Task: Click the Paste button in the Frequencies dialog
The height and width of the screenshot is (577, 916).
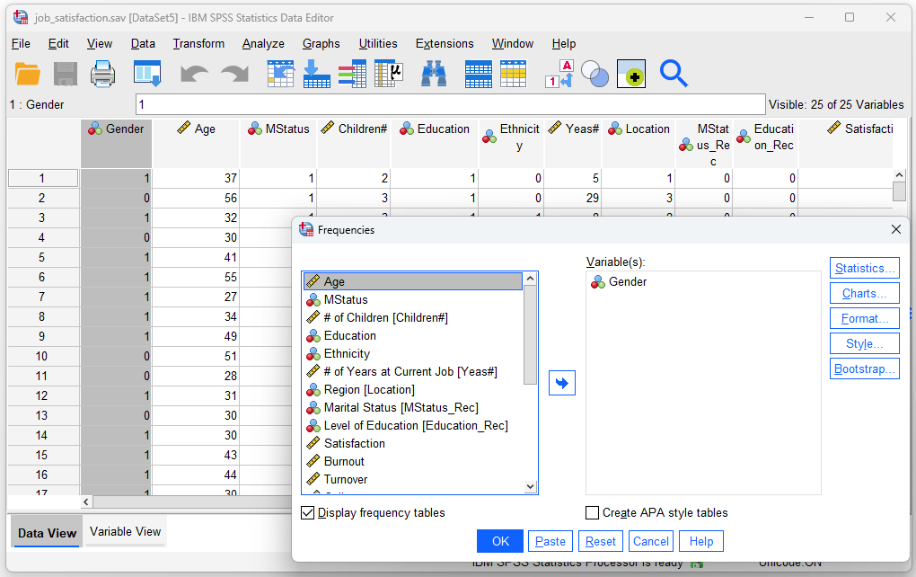Action: (x=550, y=541)
